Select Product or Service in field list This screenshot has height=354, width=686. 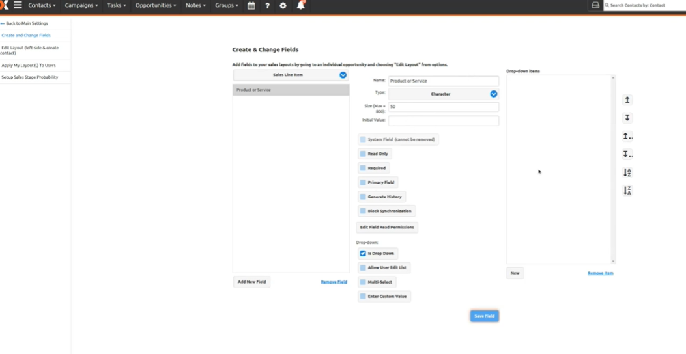point(291,90)
